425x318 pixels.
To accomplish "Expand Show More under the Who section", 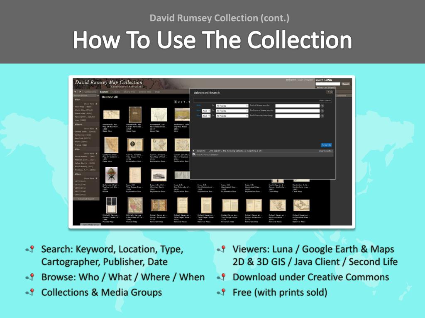I will click(x=90, y=154).
